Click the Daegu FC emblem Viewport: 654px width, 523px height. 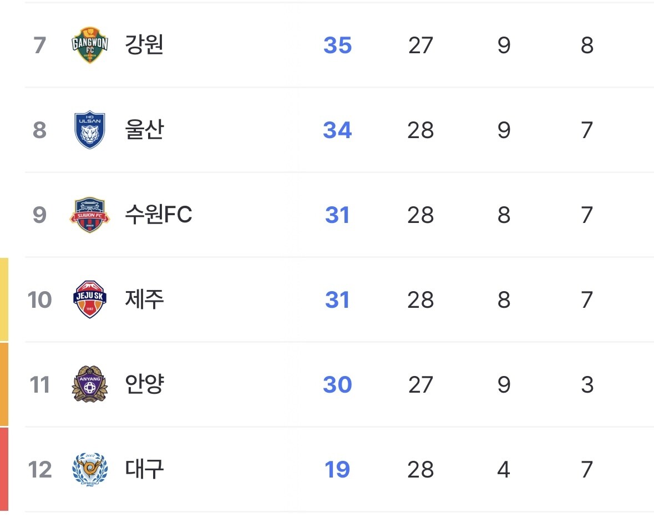(90, 469)
